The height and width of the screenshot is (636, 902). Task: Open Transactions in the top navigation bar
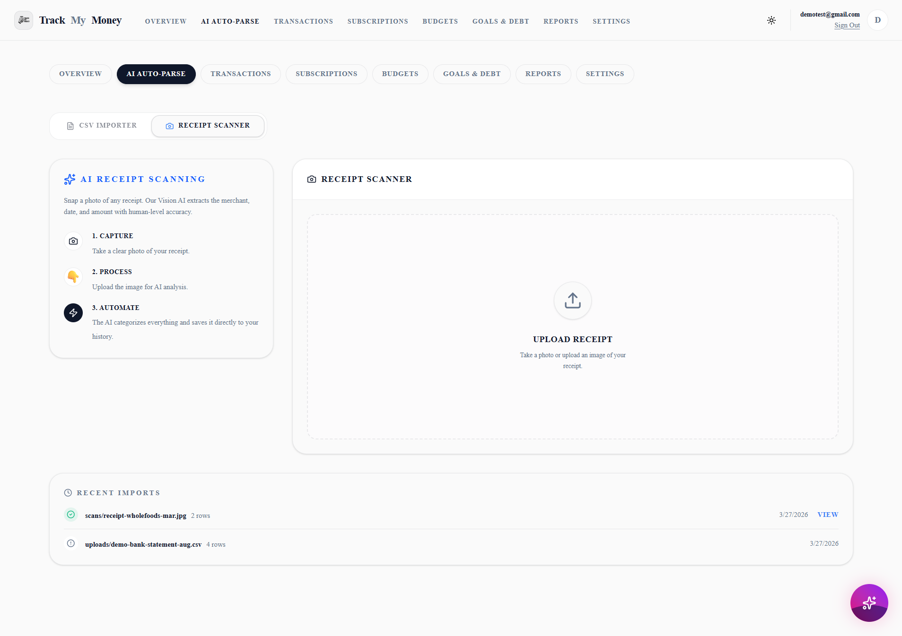(x=303, y=21)
